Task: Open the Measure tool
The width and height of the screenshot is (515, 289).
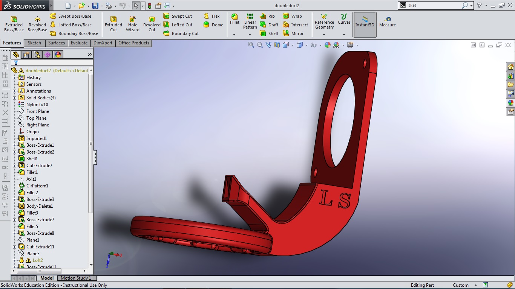Action: [388, 22]
